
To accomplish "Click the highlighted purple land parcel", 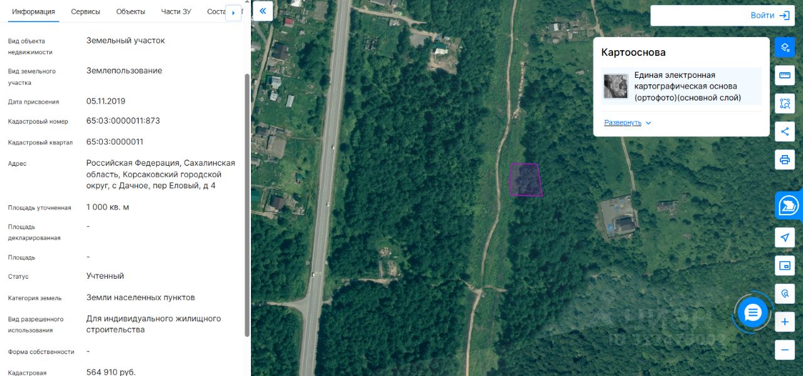I will tap(526, 180).
